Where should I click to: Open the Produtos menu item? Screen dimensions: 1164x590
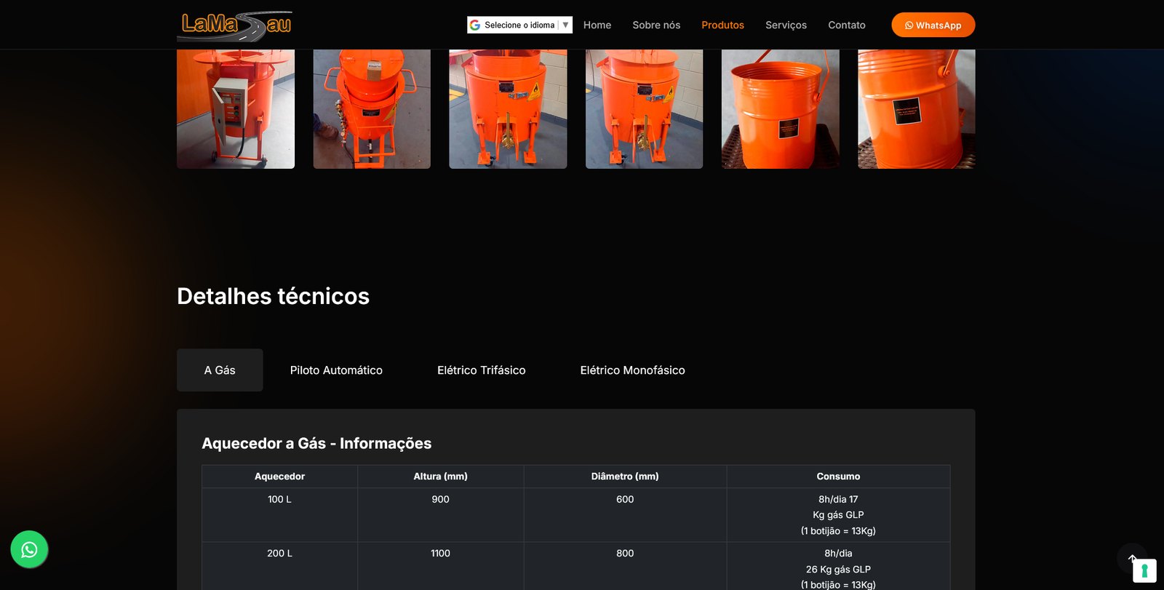click(722, 25)
